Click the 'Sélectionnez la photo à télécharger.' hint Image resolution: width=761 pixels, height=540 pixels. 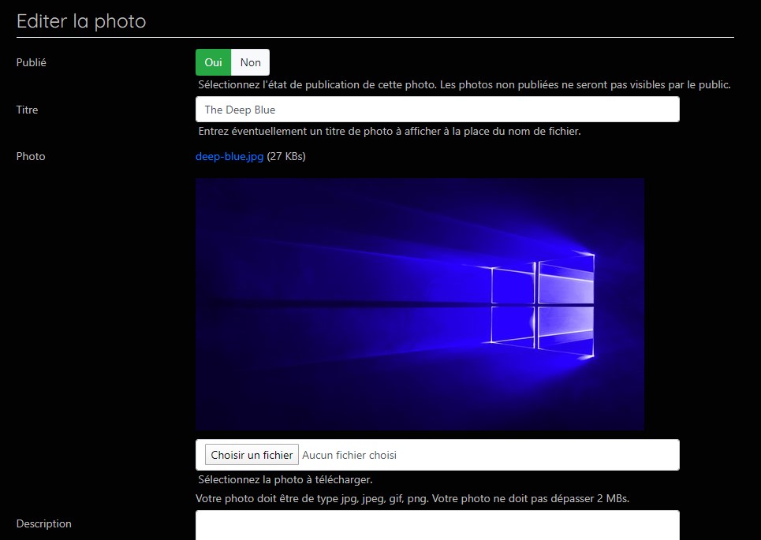pyautogui.click(x=285, y=480)
